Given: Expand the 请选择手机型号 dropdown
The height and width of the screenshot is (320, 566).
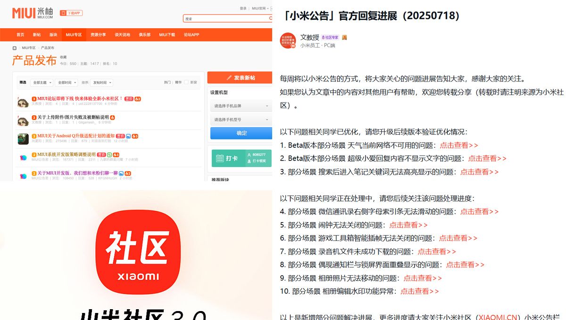Looking at the screenshot, I should (x=241, y=120).
